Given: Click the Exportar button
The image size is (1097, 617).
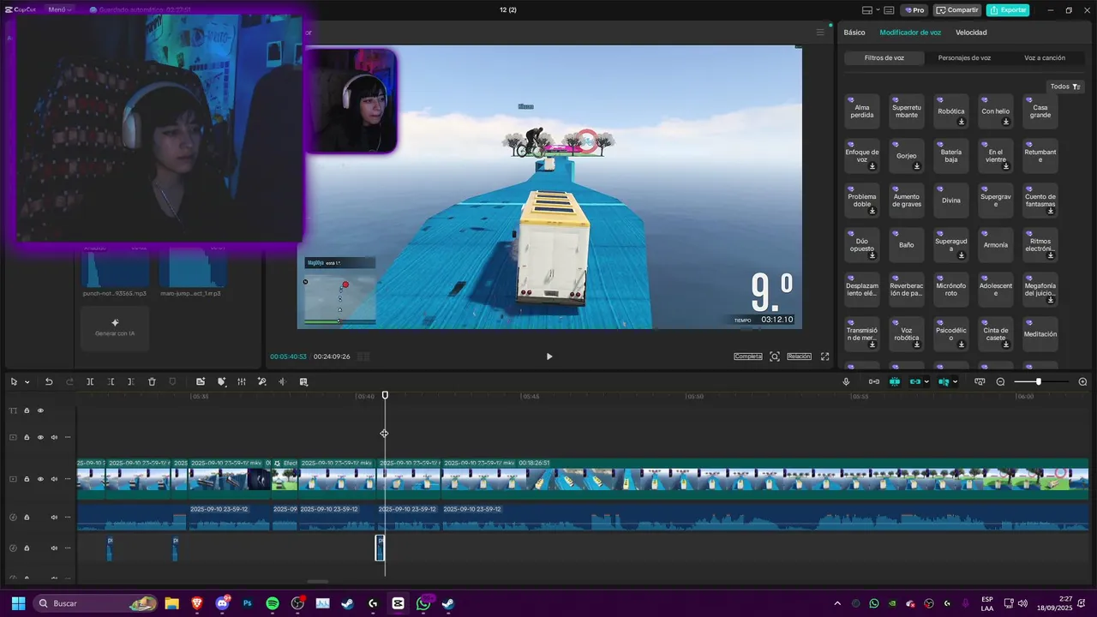Looking at the screenshot, I should (x=1008, y=10).
